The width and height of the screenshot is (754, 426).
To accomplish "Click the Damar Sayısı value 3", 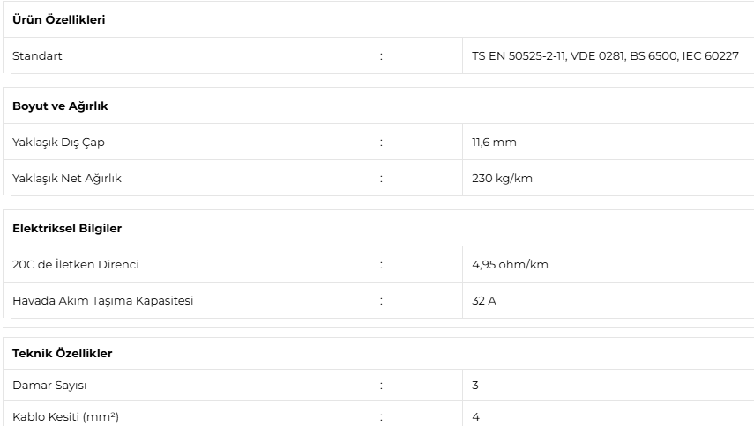I will [x=475, y=385].
